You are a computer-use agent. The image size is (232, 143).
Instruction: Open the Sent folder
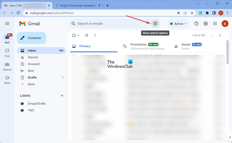(41, 71)
